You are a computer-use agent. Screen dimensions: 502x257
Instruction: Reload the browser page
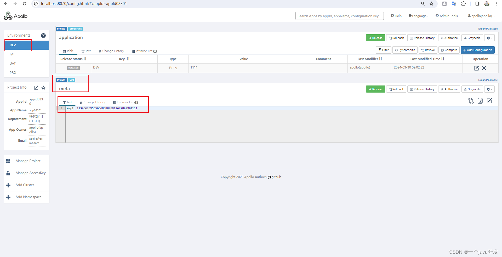click(x=25, y=4)
